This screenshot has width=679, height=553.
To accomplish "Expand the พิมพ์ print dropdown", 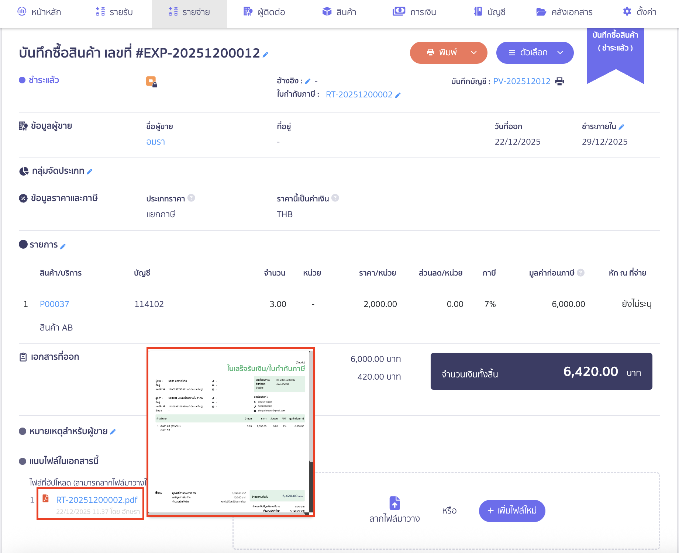I will point(474,53).
